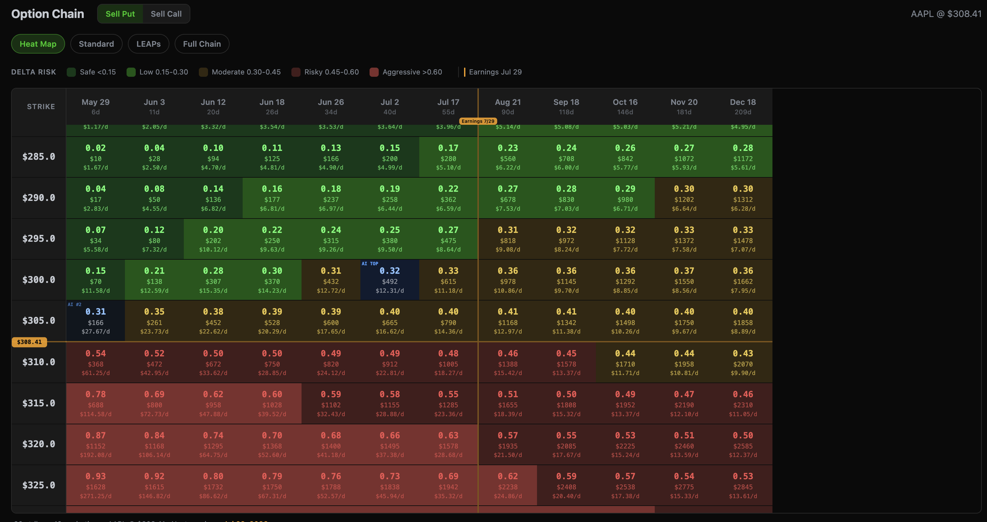Select the Oct 16 expiration column header
Viewport: 987px width, 522px height.
coord(625,106)
